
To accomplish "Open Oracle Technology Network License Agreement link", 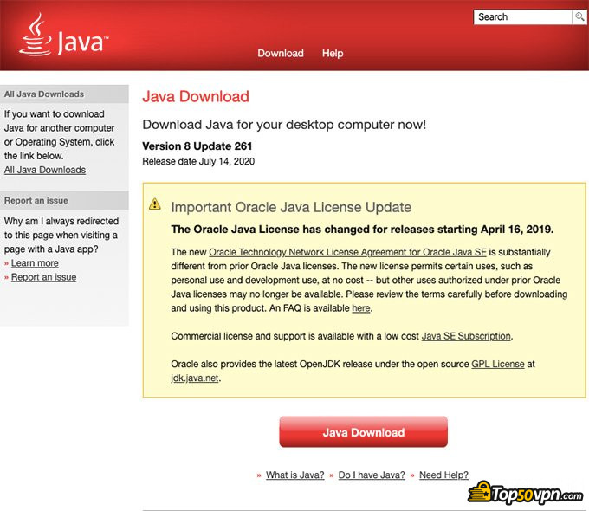I will tap(347, 252).
